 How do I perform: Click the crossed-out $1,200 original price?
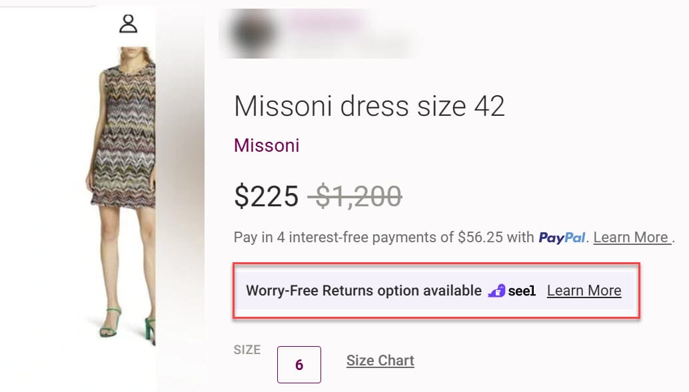tap(354, 196)
